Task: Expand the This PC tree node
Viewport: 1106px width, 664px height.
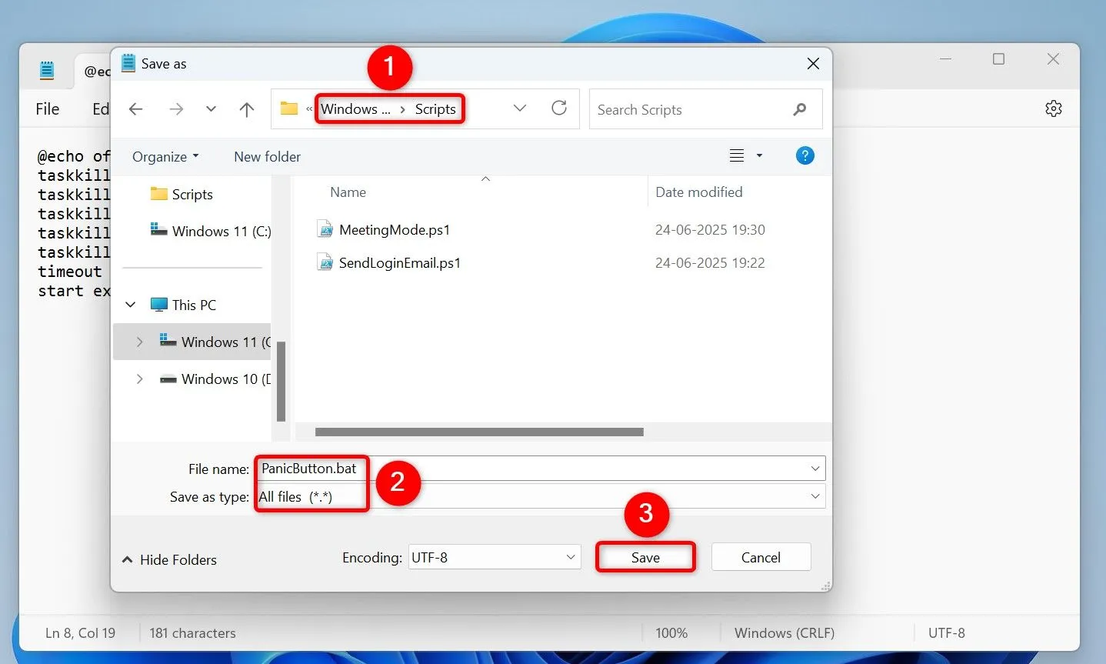Action: 130,304
